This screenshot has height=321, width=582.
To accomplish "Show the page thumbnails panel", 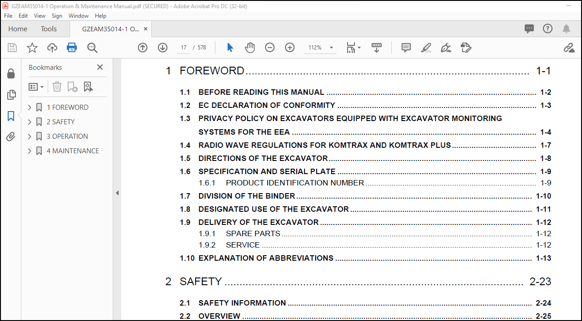I will pos(11,95).
